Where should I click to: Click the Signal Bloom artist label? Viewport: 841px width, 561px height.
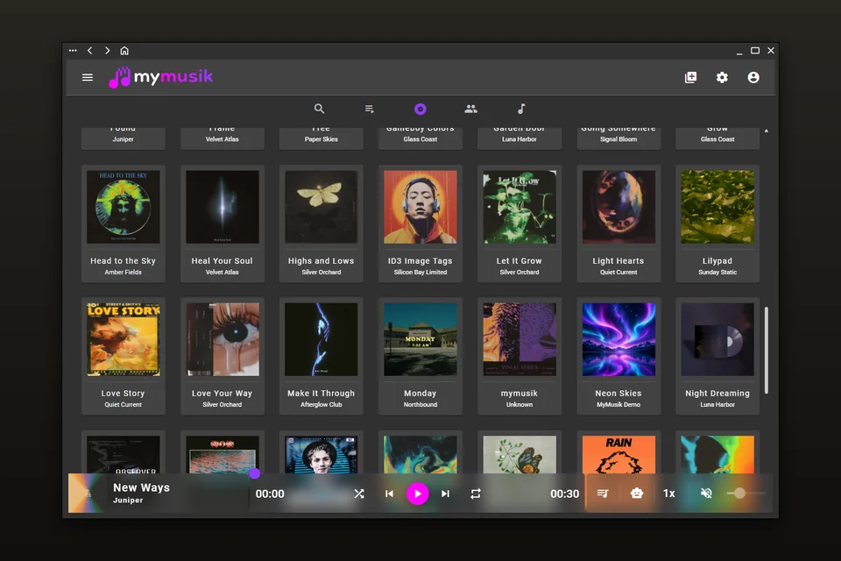pyautogui.click(x=618, y=139)
